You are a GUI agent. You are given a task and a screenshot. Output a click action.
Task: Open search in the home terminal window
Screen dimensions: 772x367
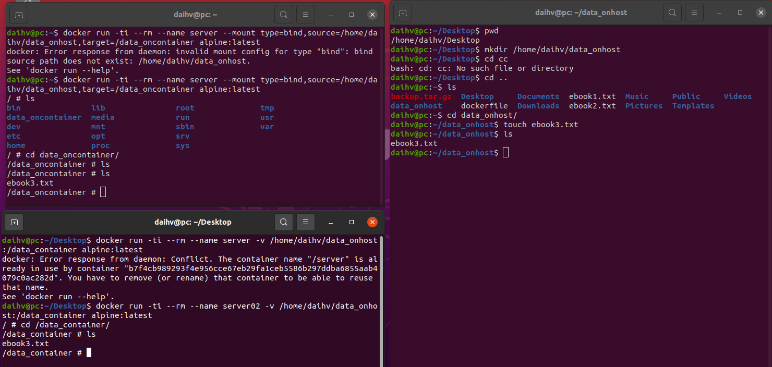coord(284,14)
